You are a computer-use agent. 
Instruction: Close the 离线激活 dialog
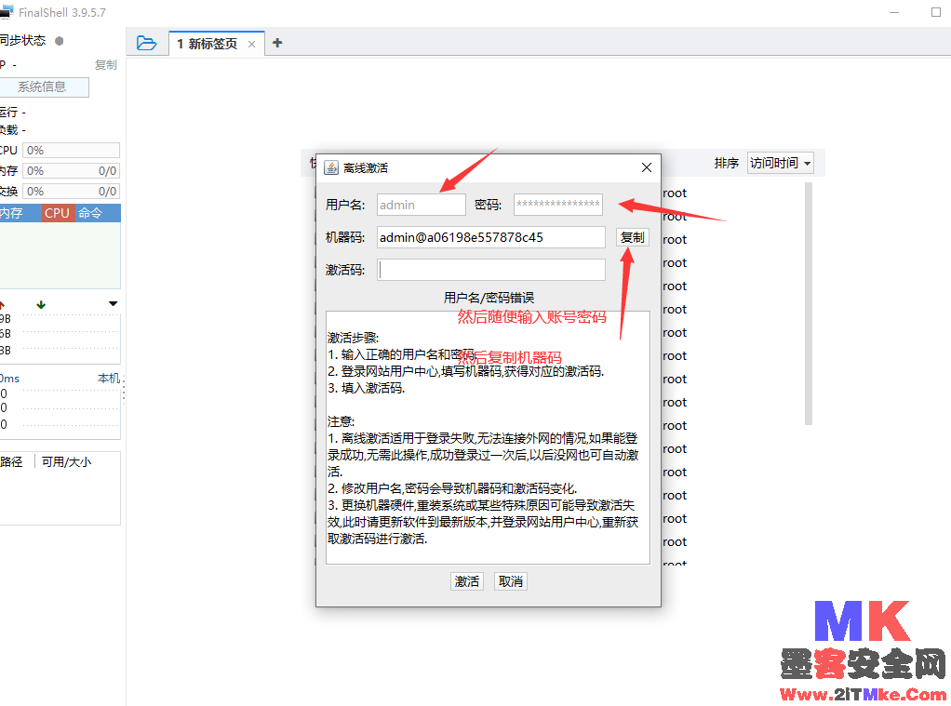[x=647, y=167]
